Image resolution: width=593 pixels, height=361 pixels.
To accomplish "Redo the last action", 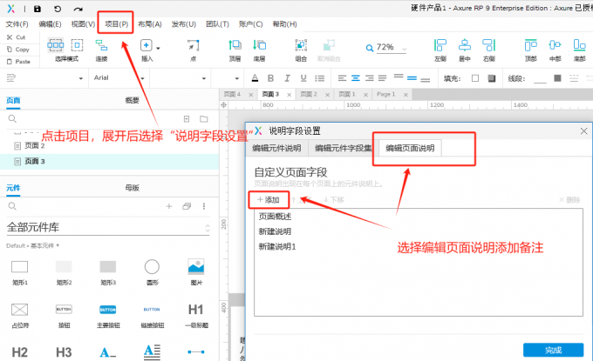I will tap(78, 9).
